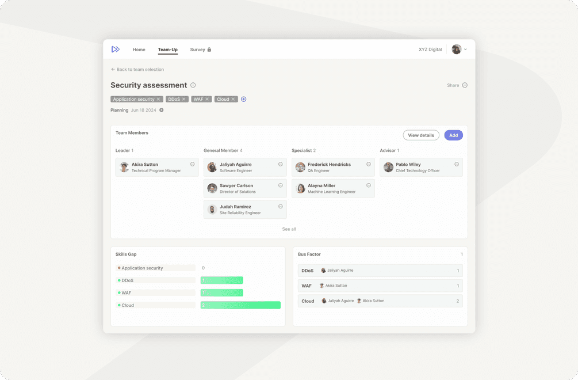Viewport: 578px width, 380px height.
Task: Click the See all link
Action: tap(289, 229)
